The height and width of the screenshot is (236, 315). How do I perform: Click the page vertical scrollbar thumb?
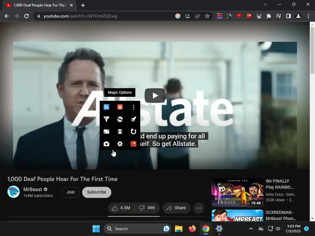[312, 50]
